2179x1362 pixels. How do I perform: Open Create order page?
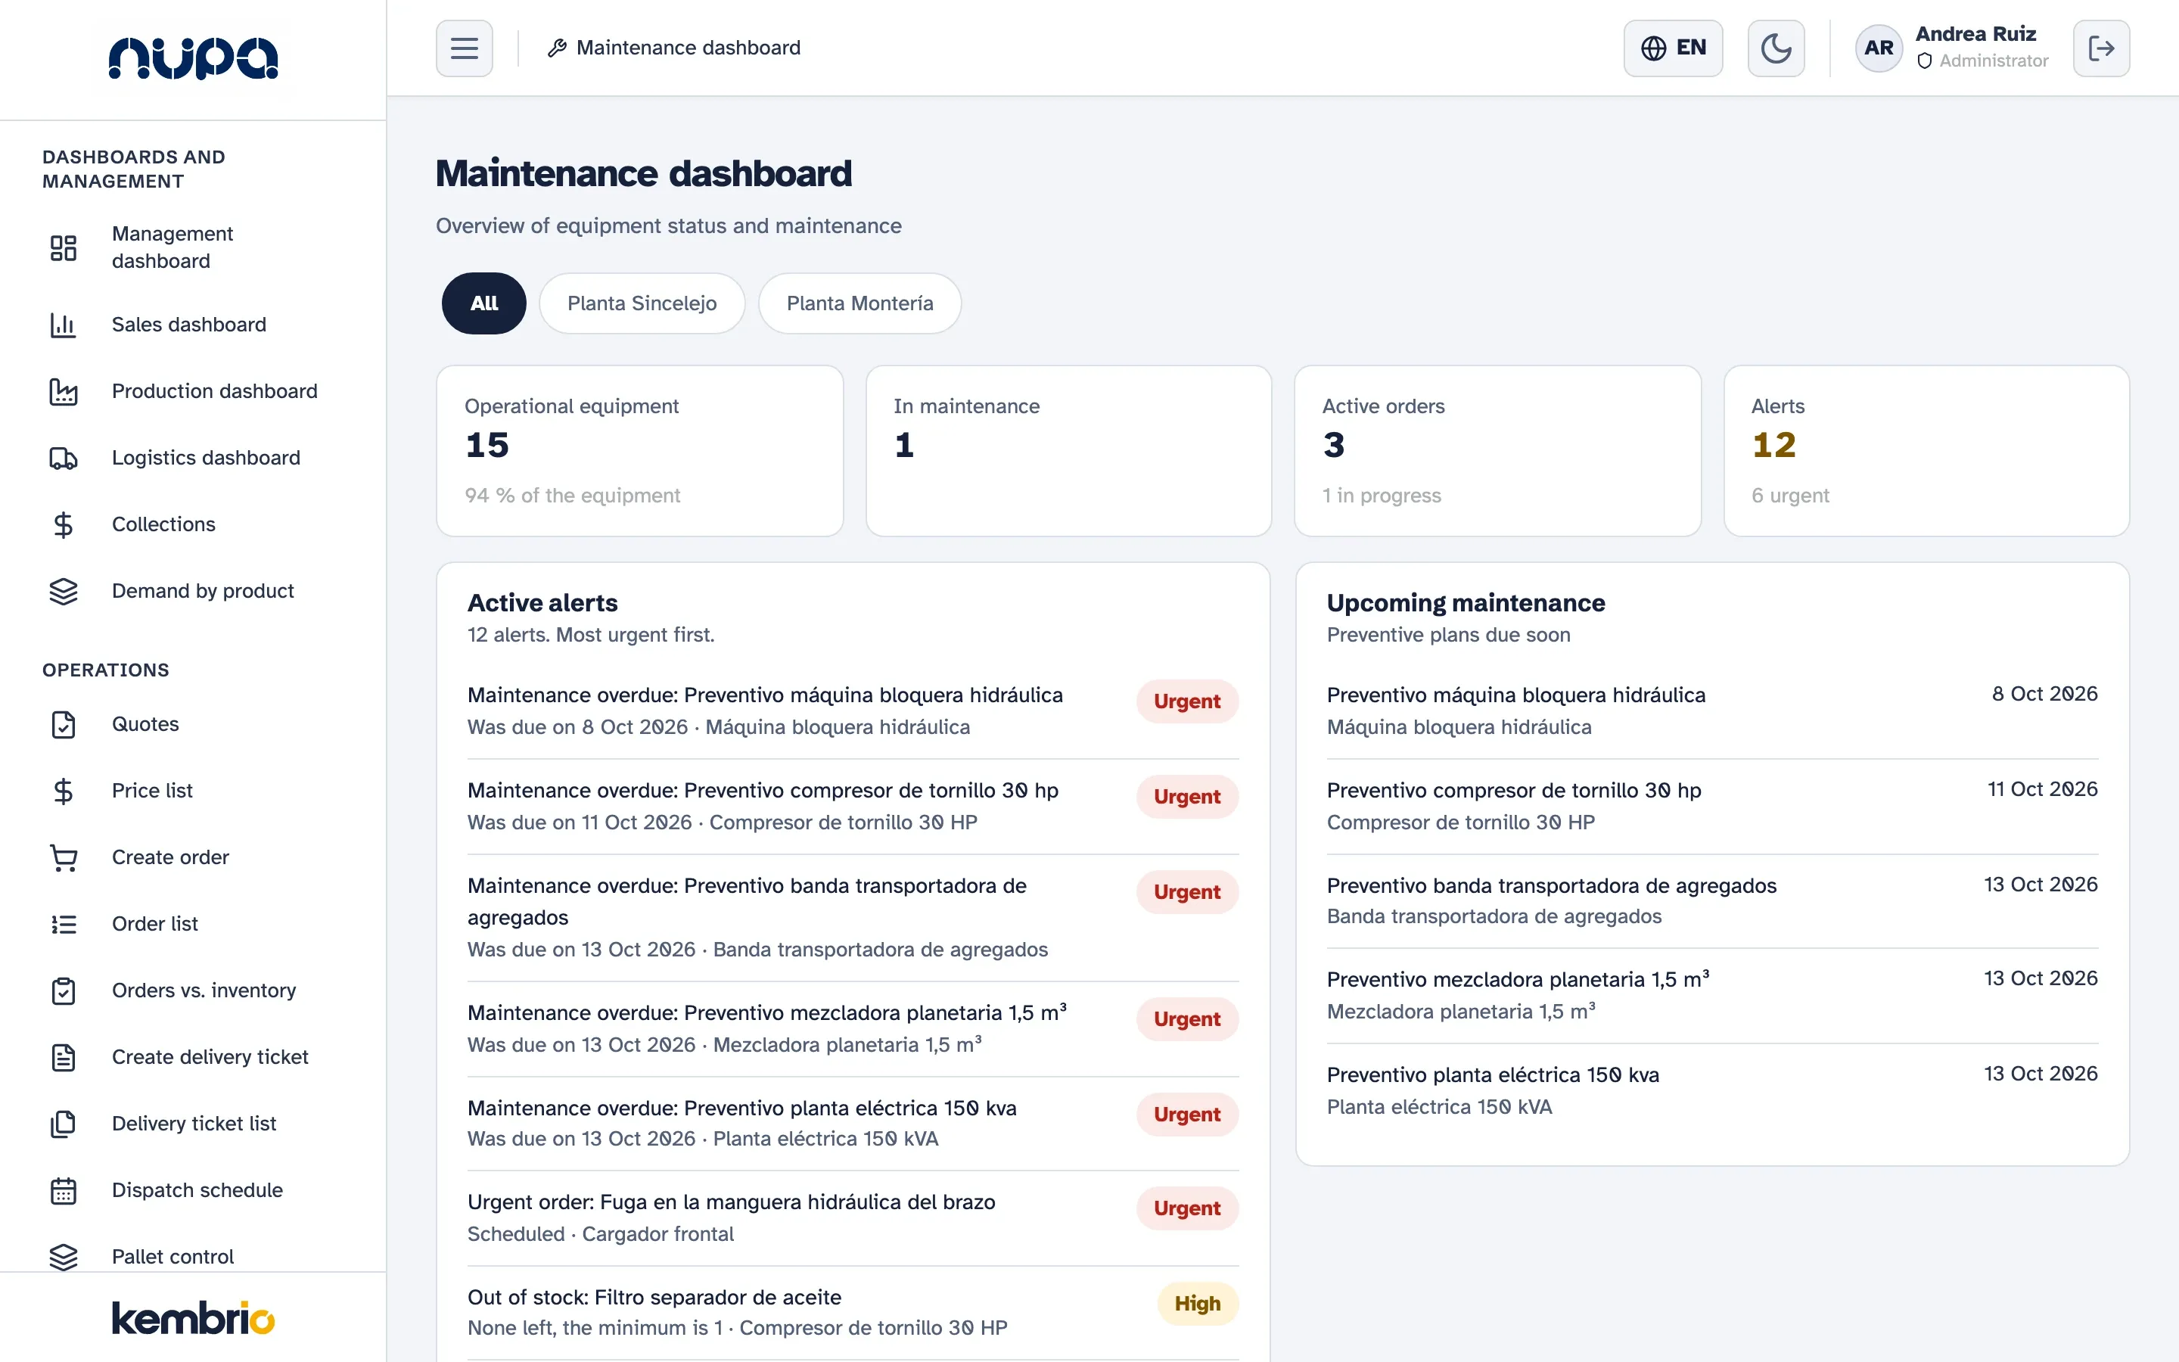[x=170, y=857]
